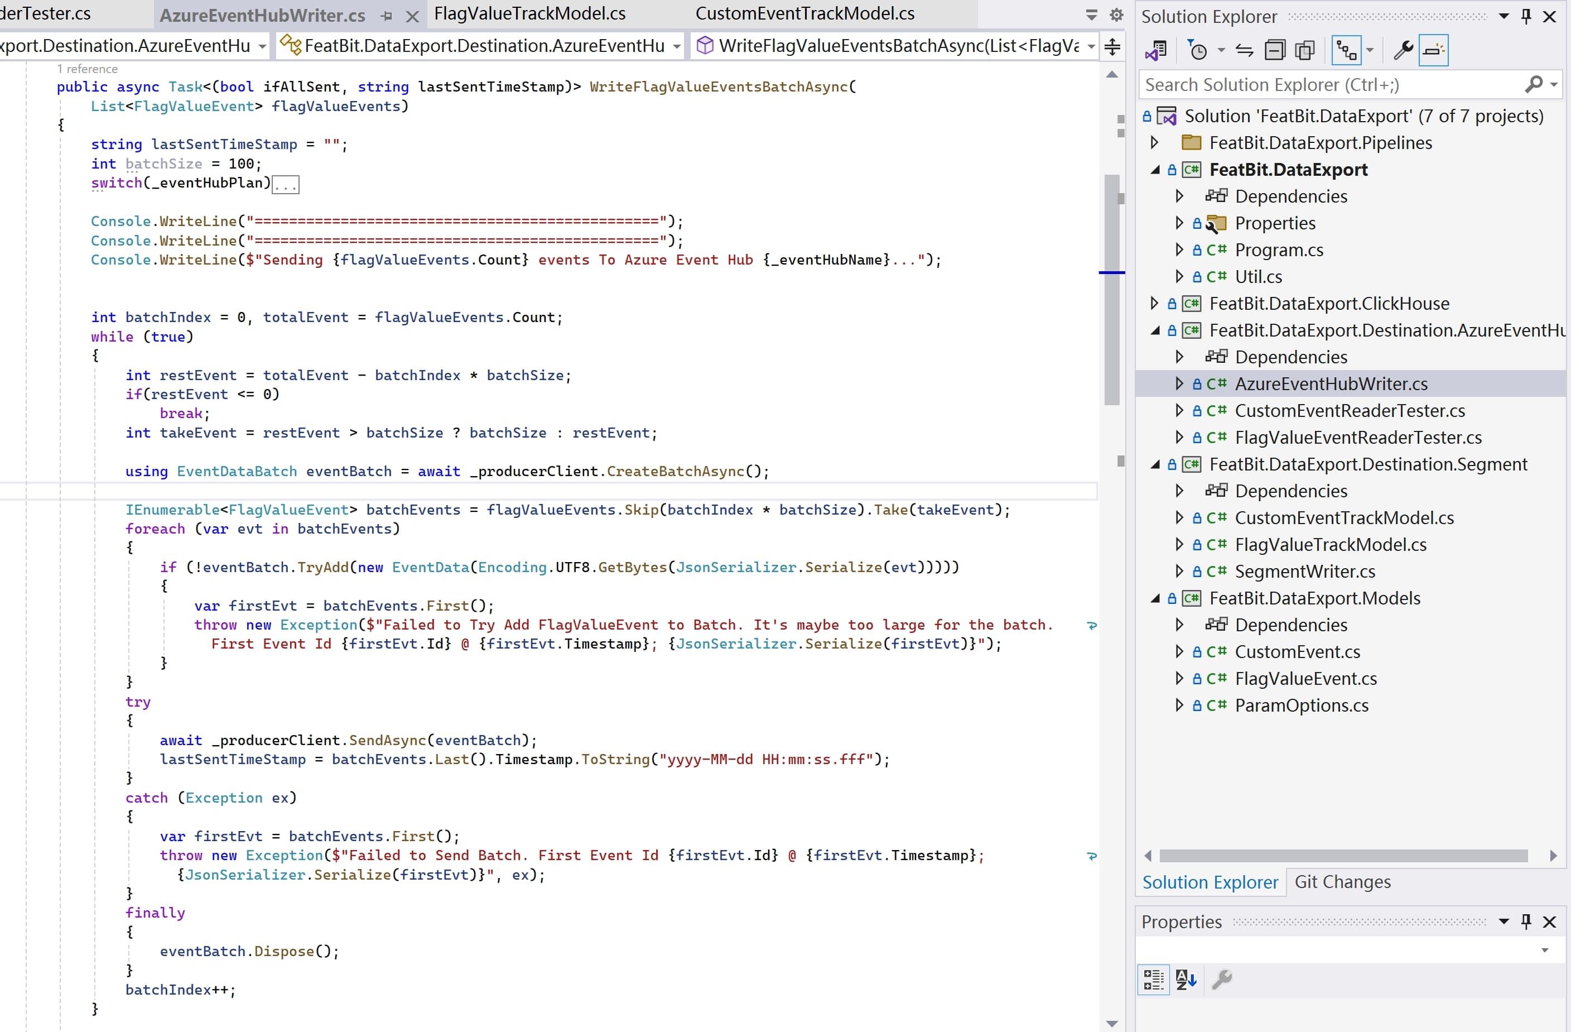Switch to FlagValueTrackModel.cs tab

coord(529,14)
